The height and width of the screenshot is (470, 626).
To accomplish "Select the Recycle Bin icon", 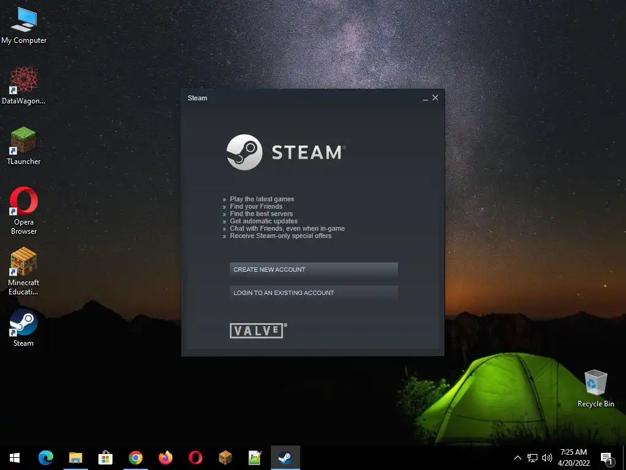I will point(595,389).
